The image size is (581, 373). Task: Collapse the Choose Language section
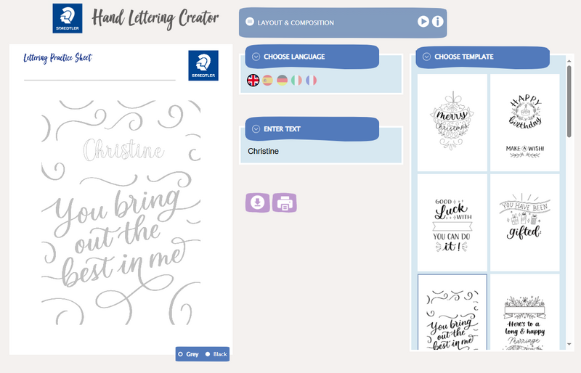click(256, 57)
